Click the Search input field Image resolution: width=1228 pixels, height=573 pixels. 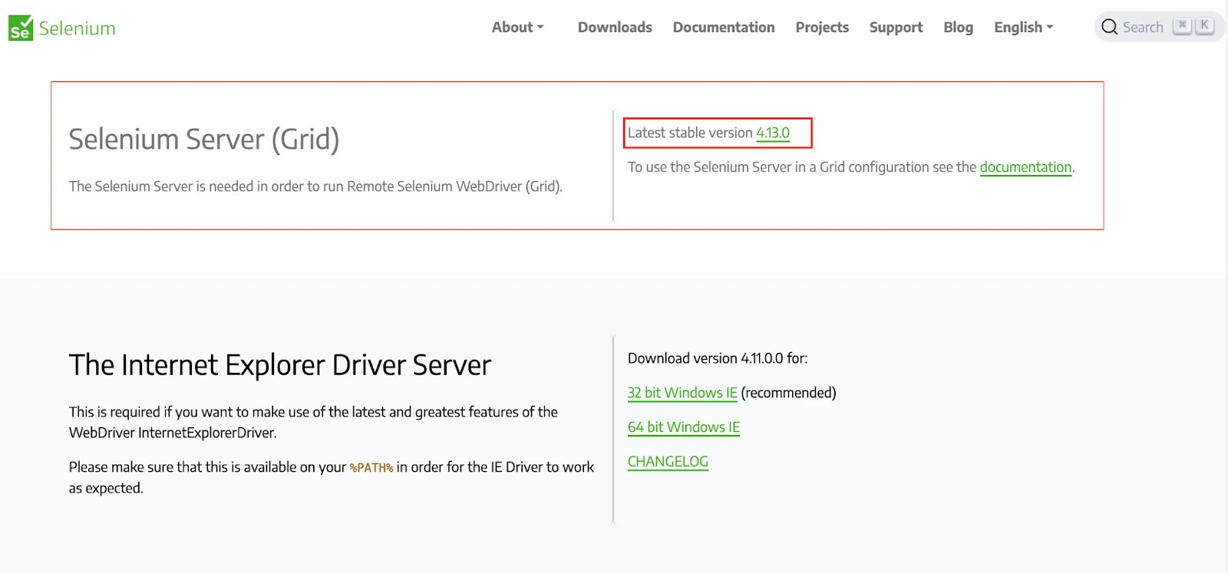[x=1159, y=28]
